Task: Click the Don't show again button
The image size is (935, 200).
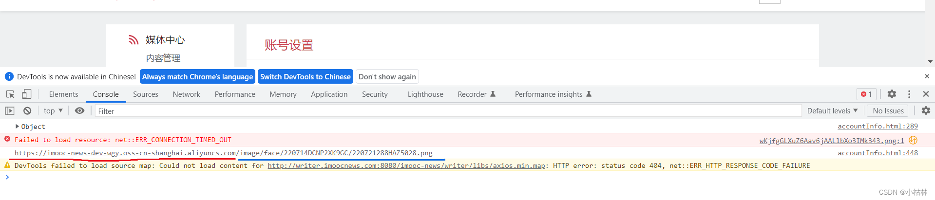Action: coord(387,77)
